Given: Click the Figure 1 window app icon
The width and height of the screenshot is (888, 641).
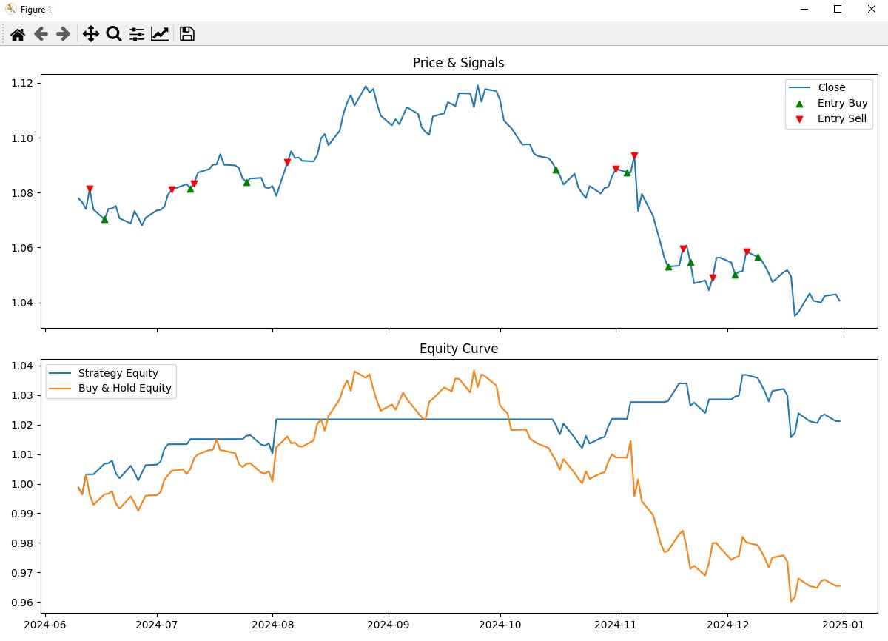Looking at the screenshot, I should tap(11, 9).
